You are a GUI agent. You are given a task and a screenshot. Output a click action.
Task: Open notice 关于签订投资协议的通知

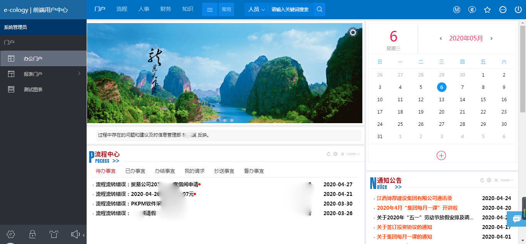coord(404,227)
